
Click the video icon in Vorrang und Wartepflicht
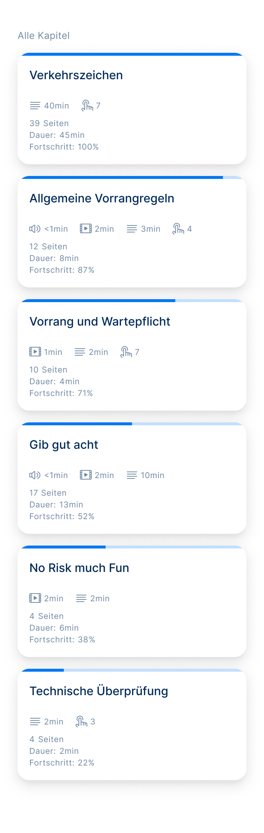[x=35, y=352]
